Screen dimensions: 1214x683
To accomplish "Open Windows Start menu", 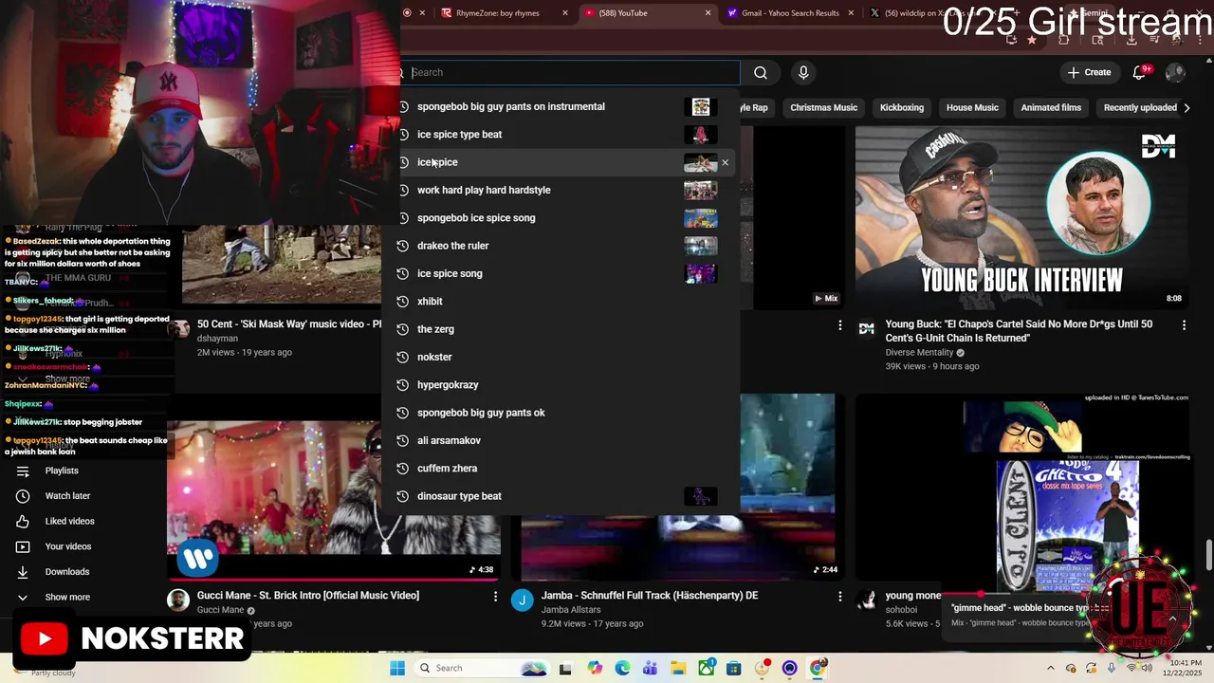I will click(397, 668).
